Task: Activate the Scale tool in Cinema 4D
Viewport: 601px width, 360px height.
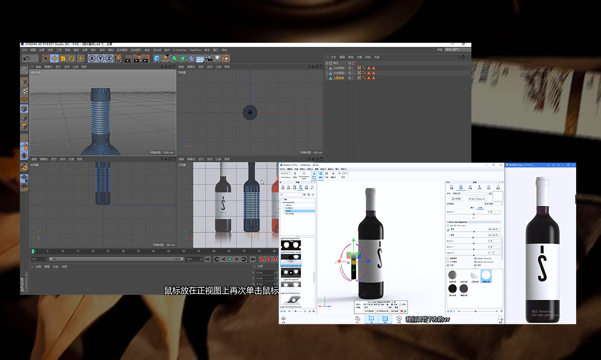Action: (63, 58)
